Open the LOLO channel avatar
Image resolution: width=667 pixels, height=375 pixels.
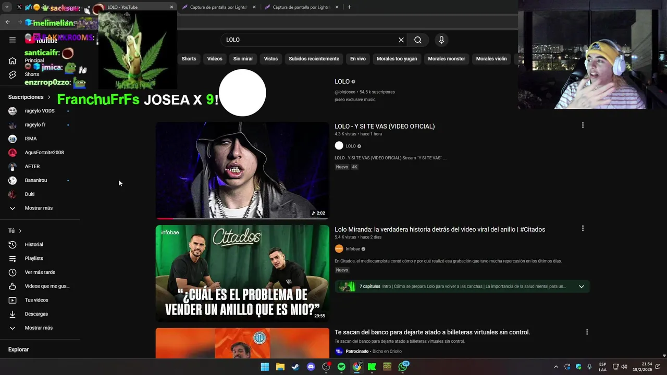(x=242, y=93)
